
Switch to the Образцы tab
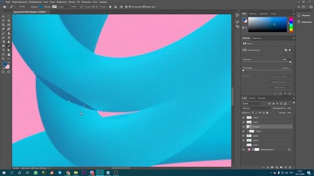[x=253, y=14]
